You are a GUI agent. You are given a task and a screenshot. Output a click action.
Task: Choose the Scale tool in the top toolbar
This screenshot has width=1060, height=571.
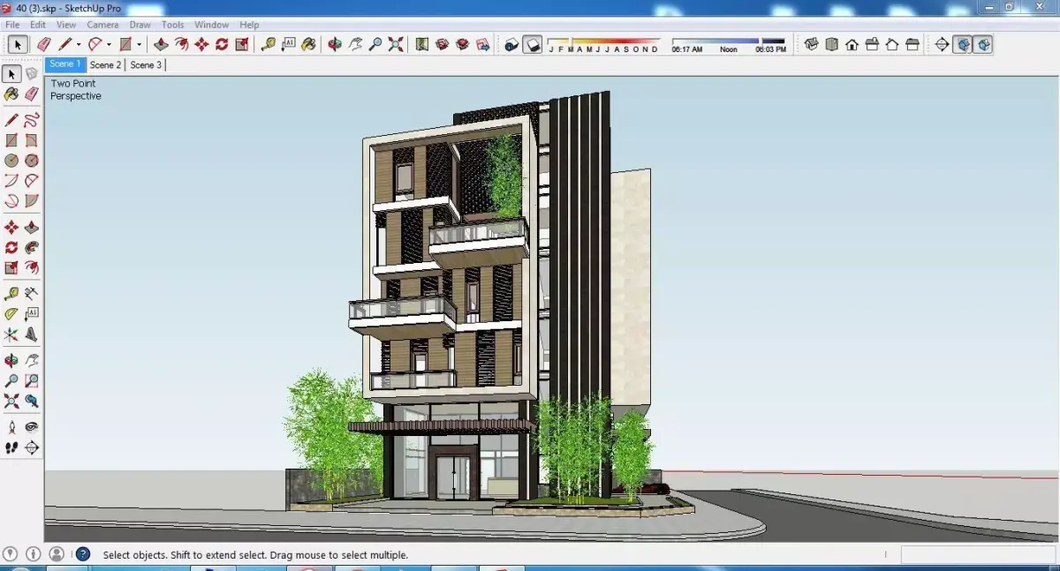tap(242, 44)
